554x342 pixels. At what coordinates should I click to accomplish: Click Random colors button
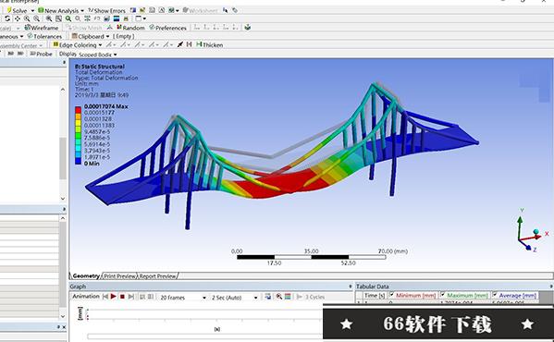130,28
